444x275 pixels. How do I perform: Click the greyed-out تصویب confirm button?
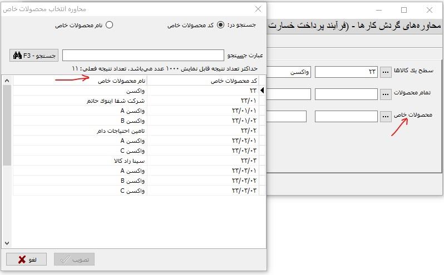coord(75,259)
